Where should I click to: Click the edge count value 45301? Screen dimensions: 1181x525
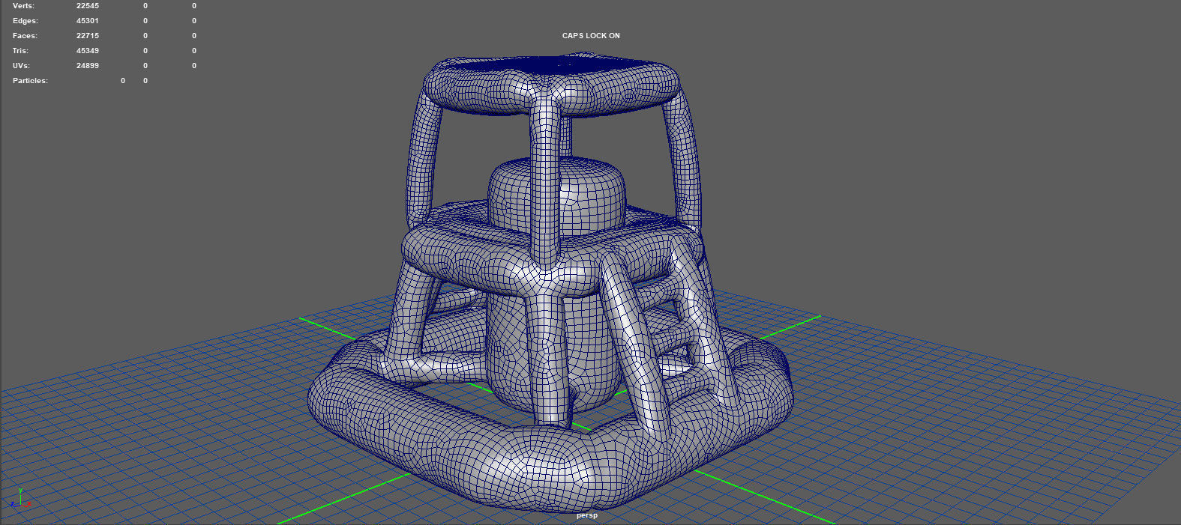88,21
